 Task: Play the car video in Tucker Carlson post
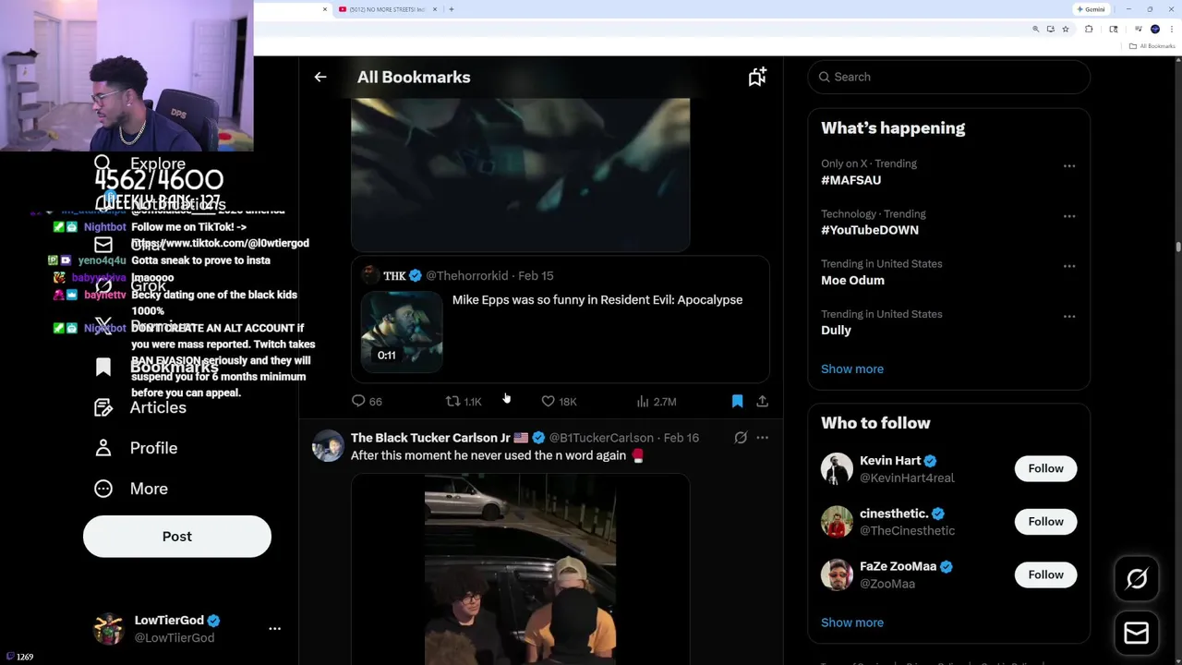[x=520, y=570]
